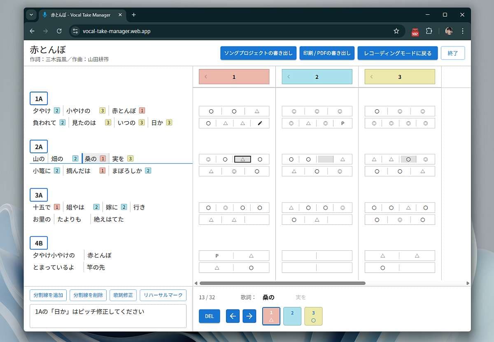Reload the page in the browser

point(59,31)
